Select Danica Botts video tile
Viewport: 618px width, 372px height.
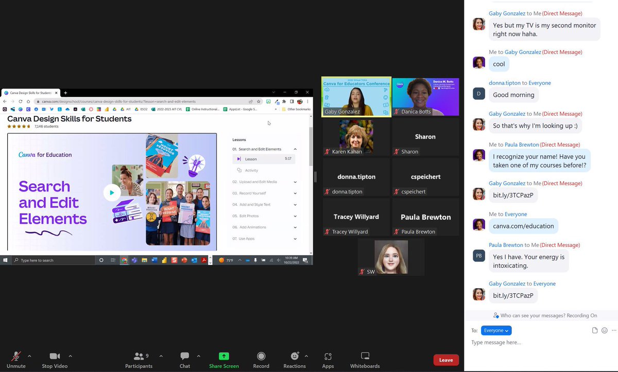[x=425, y=97]
